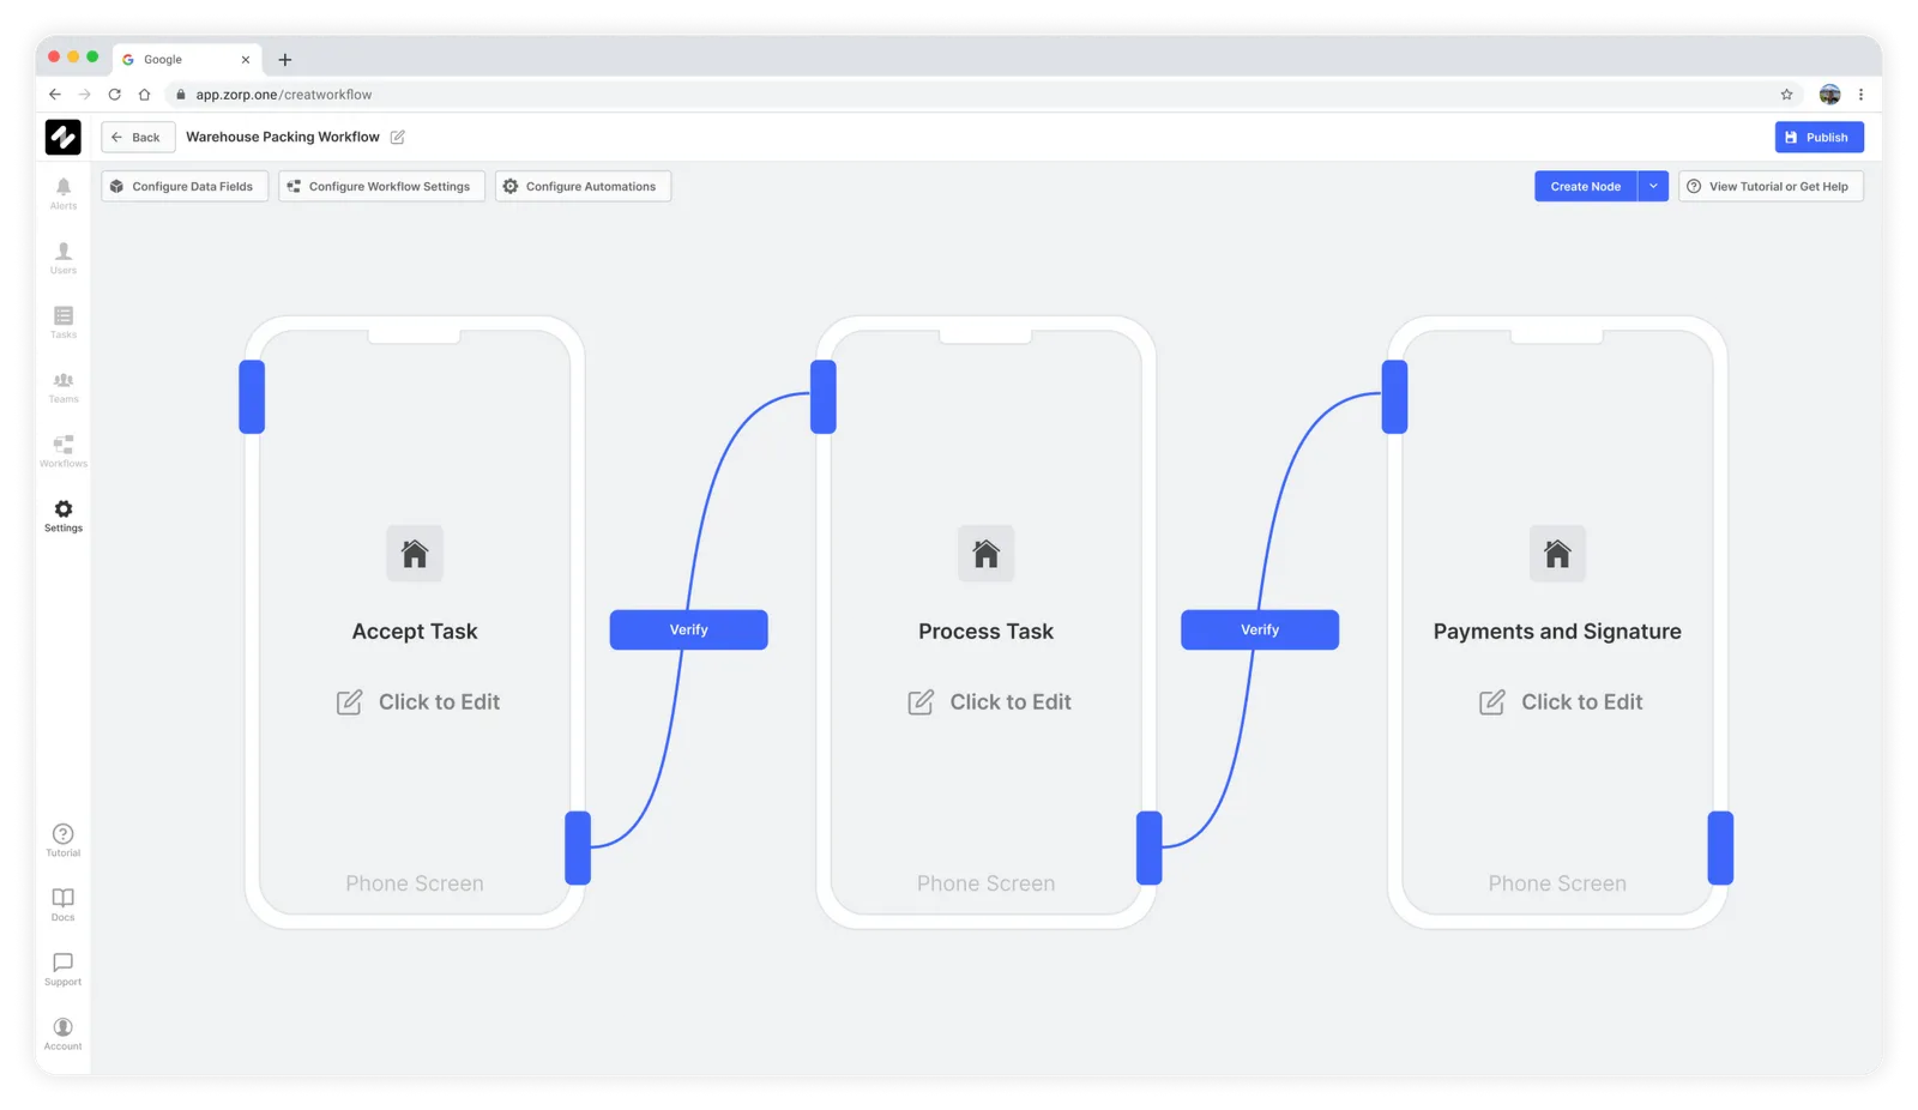Edit workflow name with pencil icon
The height and width of the screenshot is (1110, 1918).
coord(397,137)
